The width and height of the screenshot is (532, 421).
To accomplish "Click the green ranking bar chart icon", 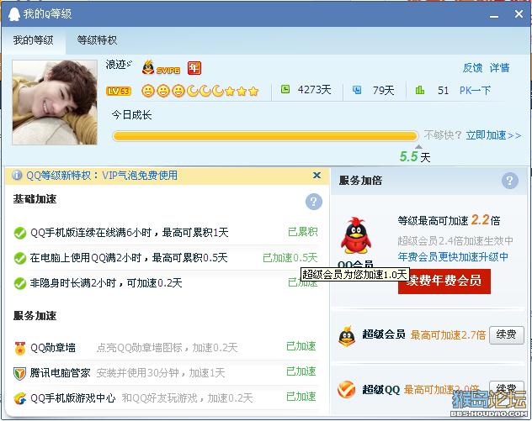I will [420, 90].
